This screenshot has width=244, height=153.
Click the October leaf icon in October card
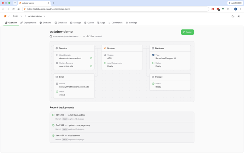pyautogui.click(x=105, y=48)
